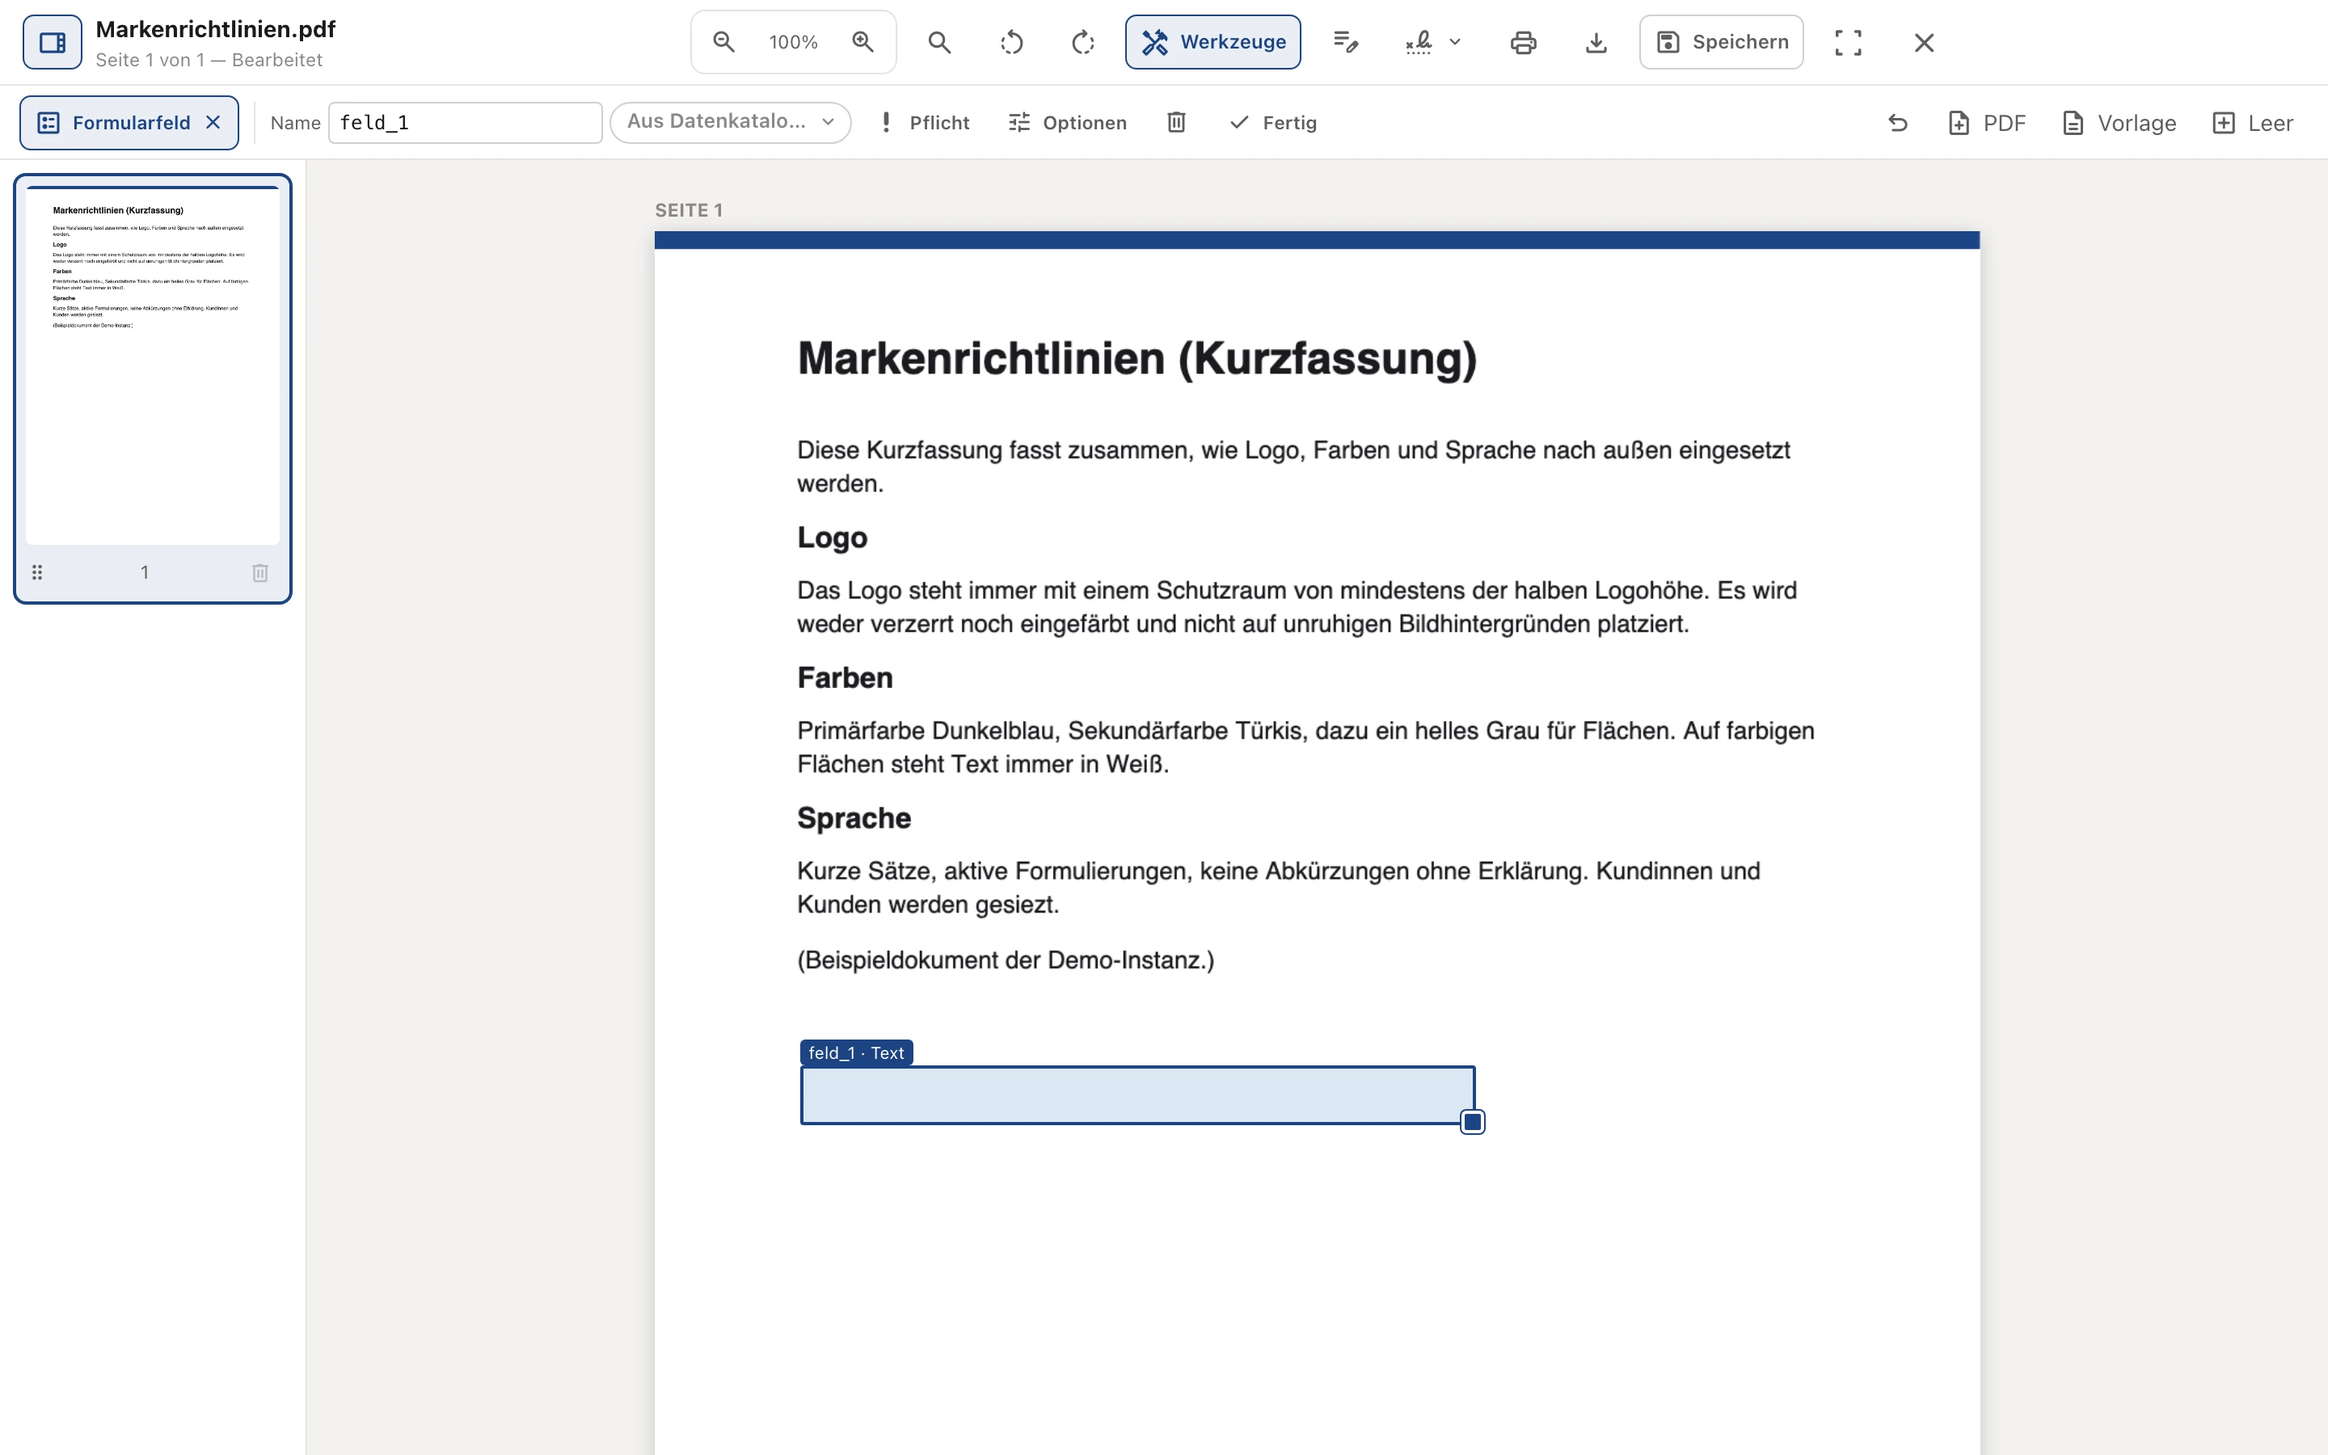This screenshot has height=1455, width=2328.
Task: Open the Aus Datenkatalog dropdown
Action: coord(731,122)
